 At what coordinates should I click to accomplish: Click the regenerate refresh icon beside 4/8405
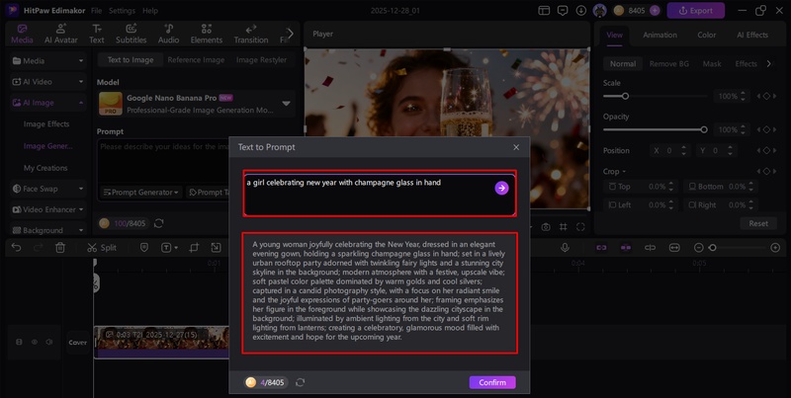click(x=300, y=382)
